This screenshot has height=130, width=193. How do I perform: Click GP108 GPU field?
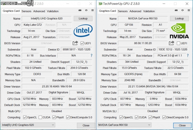pyautogui.click(x=129, y=25)
